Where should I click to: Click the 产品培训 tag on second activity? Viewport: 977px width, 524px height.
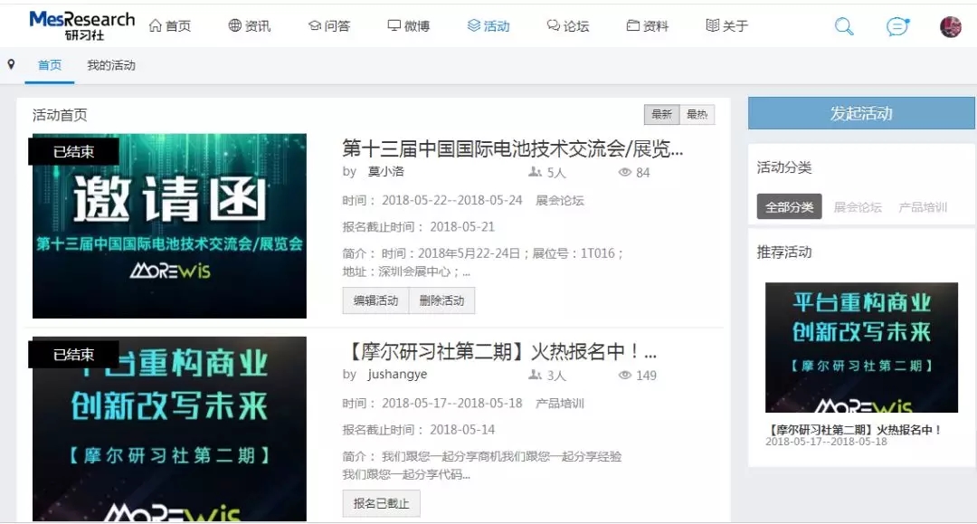[560, 403]
